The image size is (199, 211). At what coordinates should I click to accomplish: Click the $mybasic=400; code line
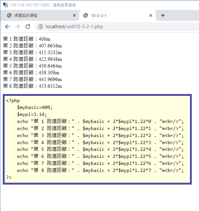point(34,107)
